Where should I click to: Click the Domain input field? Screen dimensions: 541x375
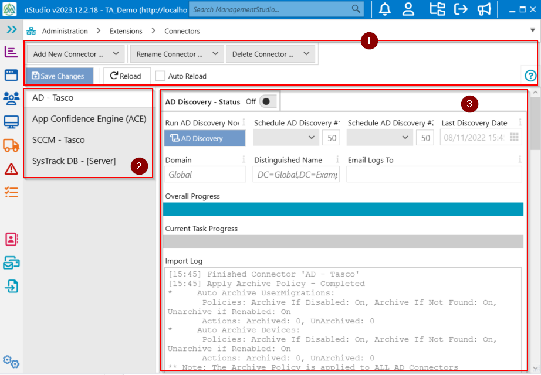205,175
